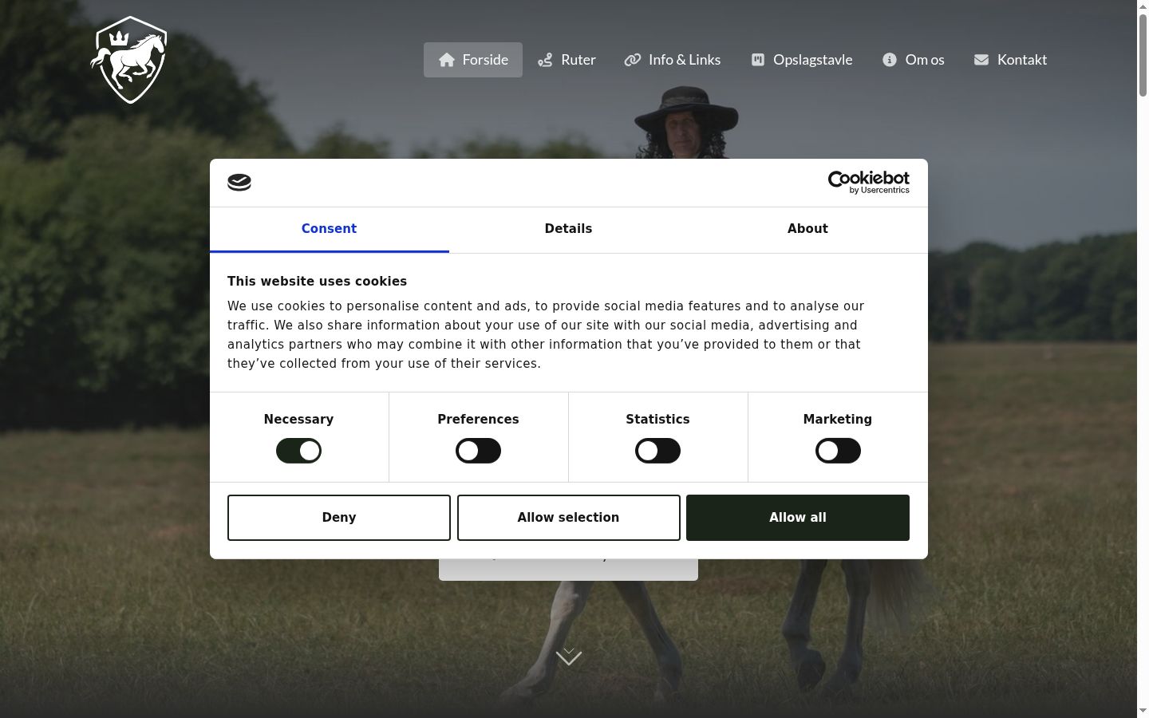Screen dimensions: 1149x718
Task: Click the Cookiebot oval logo icon
Action: [x=239, y=183]
